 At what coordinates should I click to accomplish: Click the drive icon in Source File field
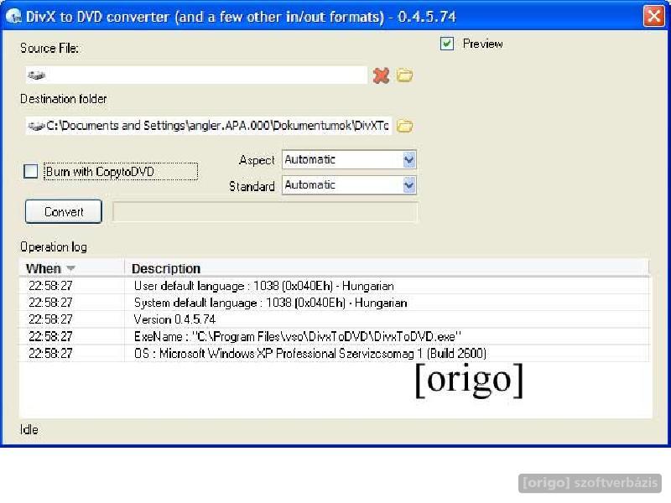(x=36, y=75)
